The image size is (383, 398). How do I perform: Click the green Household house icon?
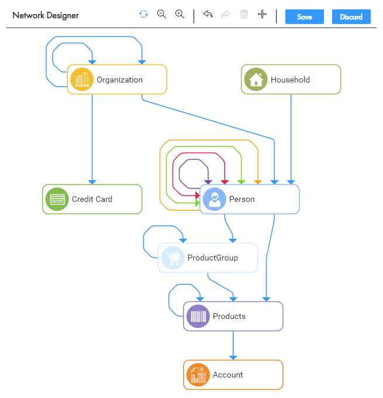256,80
